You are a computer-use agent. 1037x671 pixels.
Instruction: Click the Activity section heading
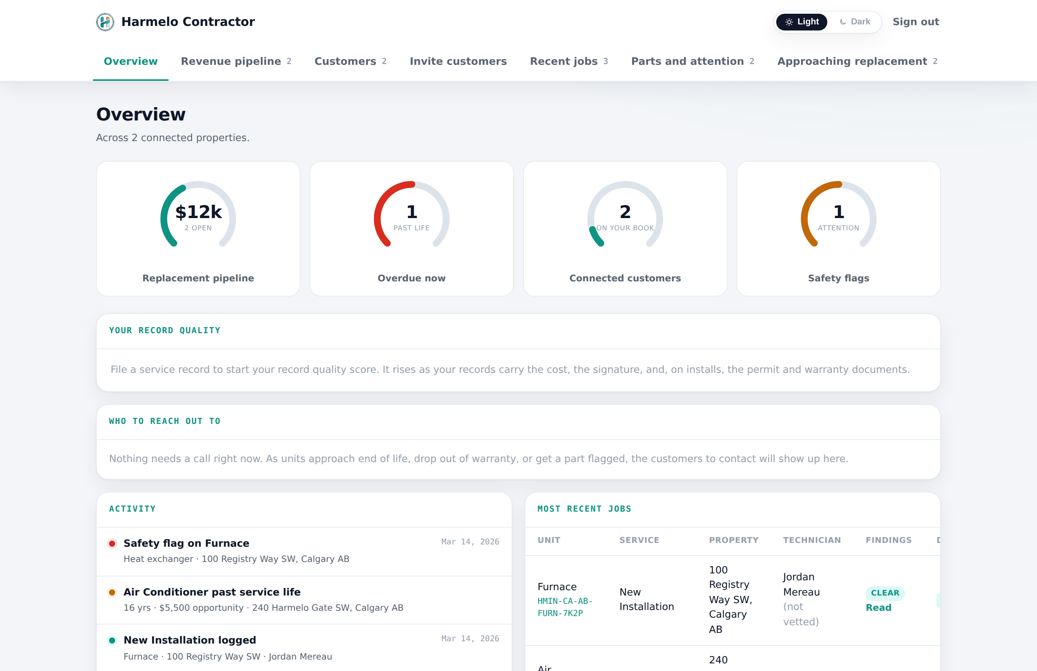tap(132, 509)
